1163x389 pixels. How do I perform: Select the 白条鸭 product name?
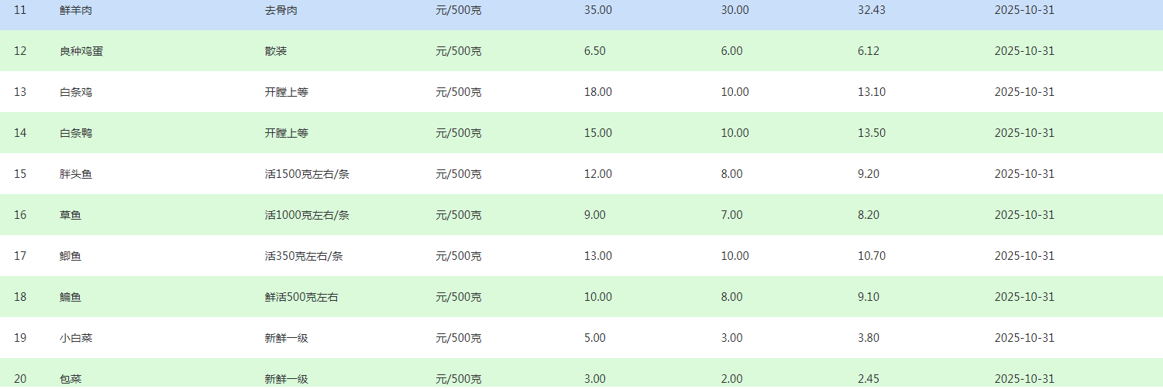pyautogui.click(x=76, y=133)
